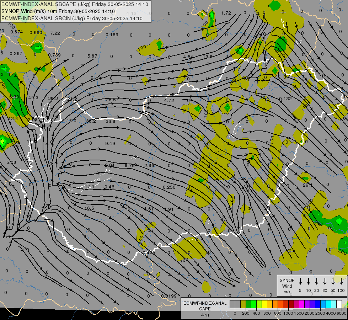Screen dimensions: 348x320
Task: Choose the bright magenta CAPE legend swatch
Action: click(x=302, y=304)
